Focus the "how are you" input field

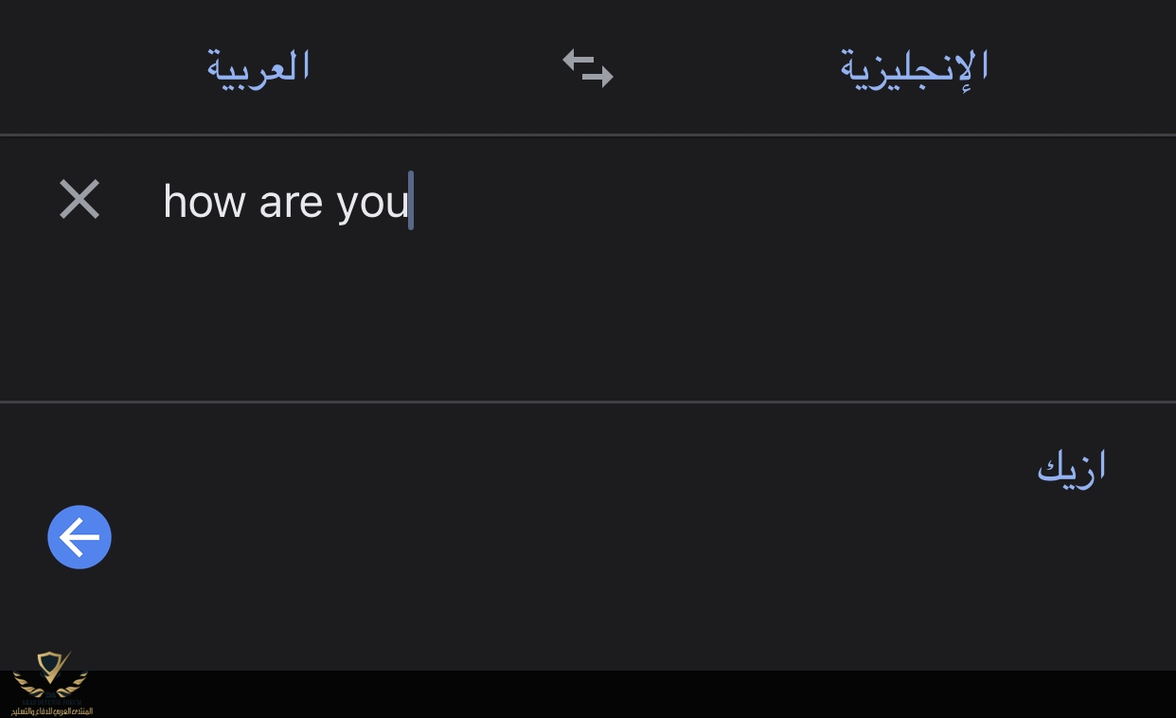click(x=587, y=269)
